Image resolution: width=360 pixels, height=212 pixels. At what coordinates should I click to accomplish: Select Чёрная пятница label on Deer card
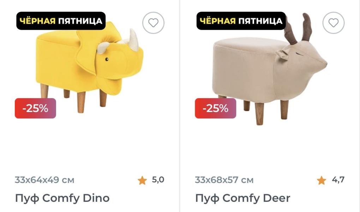pyautogui.click(x=241, y=21)
